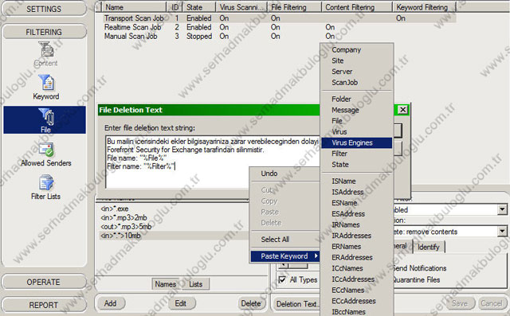Open the Allowed Senders icon

pyautogui.click(x=46, y=154)
